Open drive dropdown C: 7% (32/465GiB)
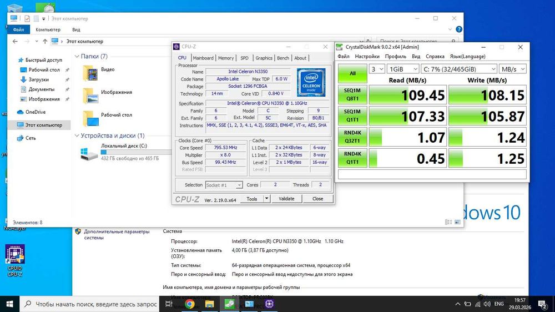 tap(459, 69)
